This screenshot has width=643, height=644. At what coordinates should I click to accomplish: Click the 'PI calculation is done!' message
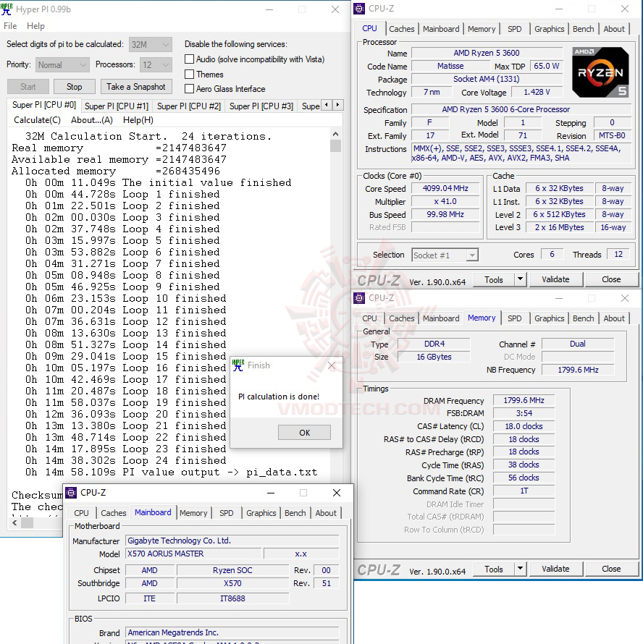pos(279,397)
